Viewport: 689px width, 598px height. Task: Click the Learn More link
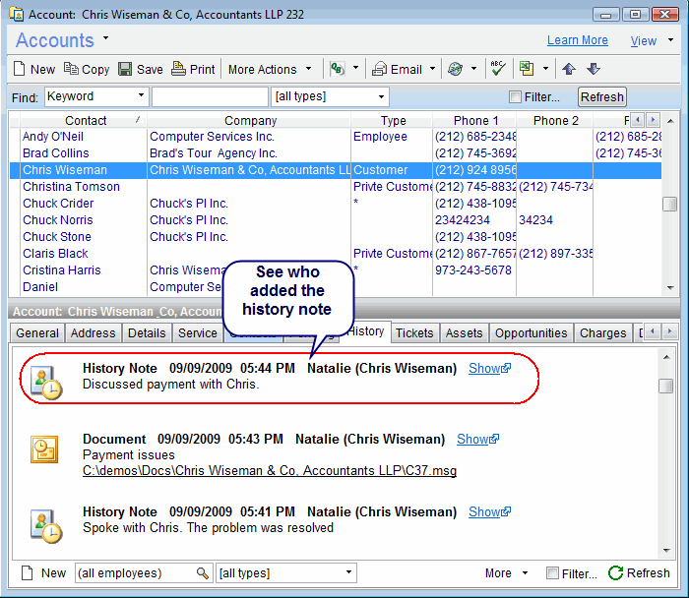click(577, 40)
